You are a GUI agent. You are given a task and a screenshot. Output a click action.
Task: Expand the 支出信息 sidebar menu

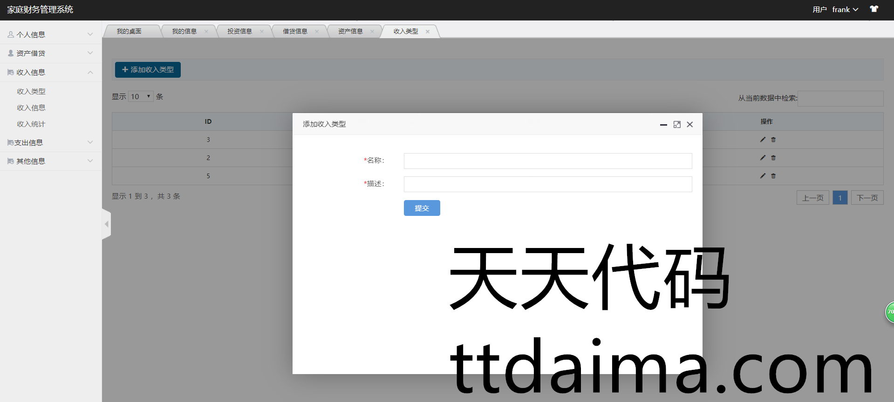coord(50,142)
